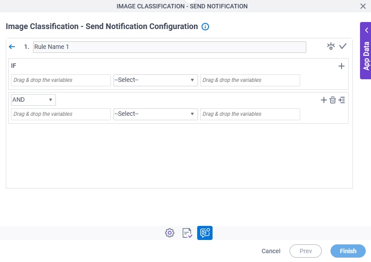Click the IF row left variable field
This screenshot has width=371, height=262.
[61, 80]
